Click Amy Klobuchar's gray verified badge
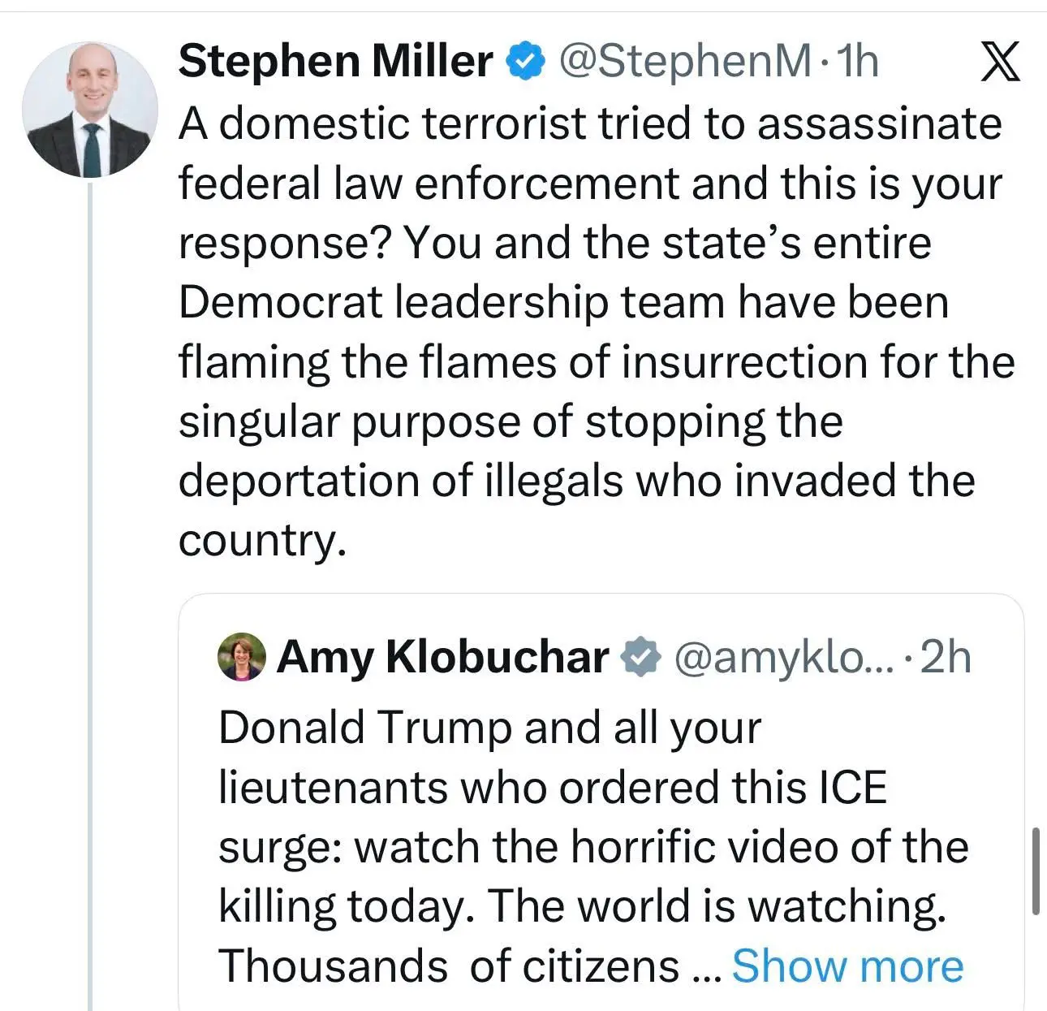This screenshot has width=1047, height=1011. (641, 657)
